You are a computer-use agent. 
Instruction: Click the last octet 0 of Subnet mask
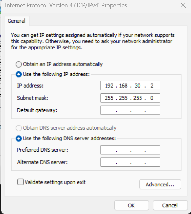pos(152,98)
